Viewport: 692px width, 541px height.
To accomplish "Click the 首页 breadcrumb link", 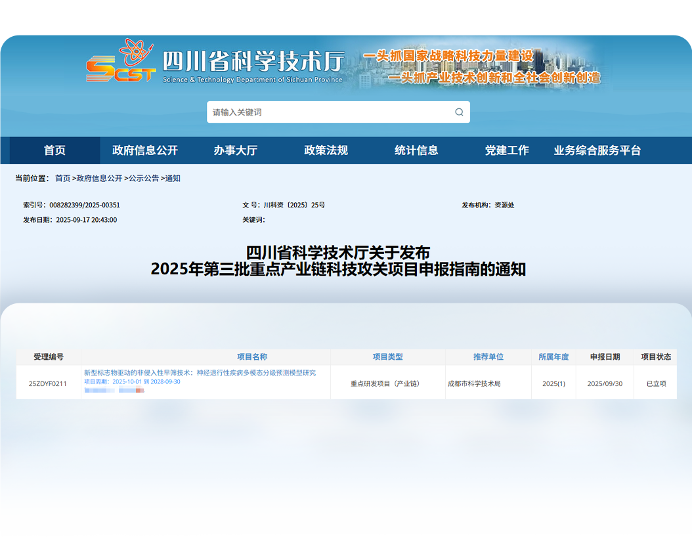I will [x=62, y=179].
